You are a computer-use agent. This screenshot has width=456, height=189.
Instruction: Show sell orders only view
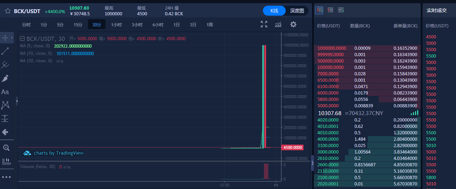pos(330,10)
